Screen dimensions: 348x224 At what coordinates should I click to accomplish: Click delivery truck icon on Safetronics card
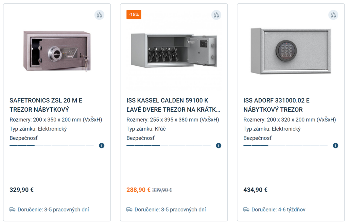point(13,210)
